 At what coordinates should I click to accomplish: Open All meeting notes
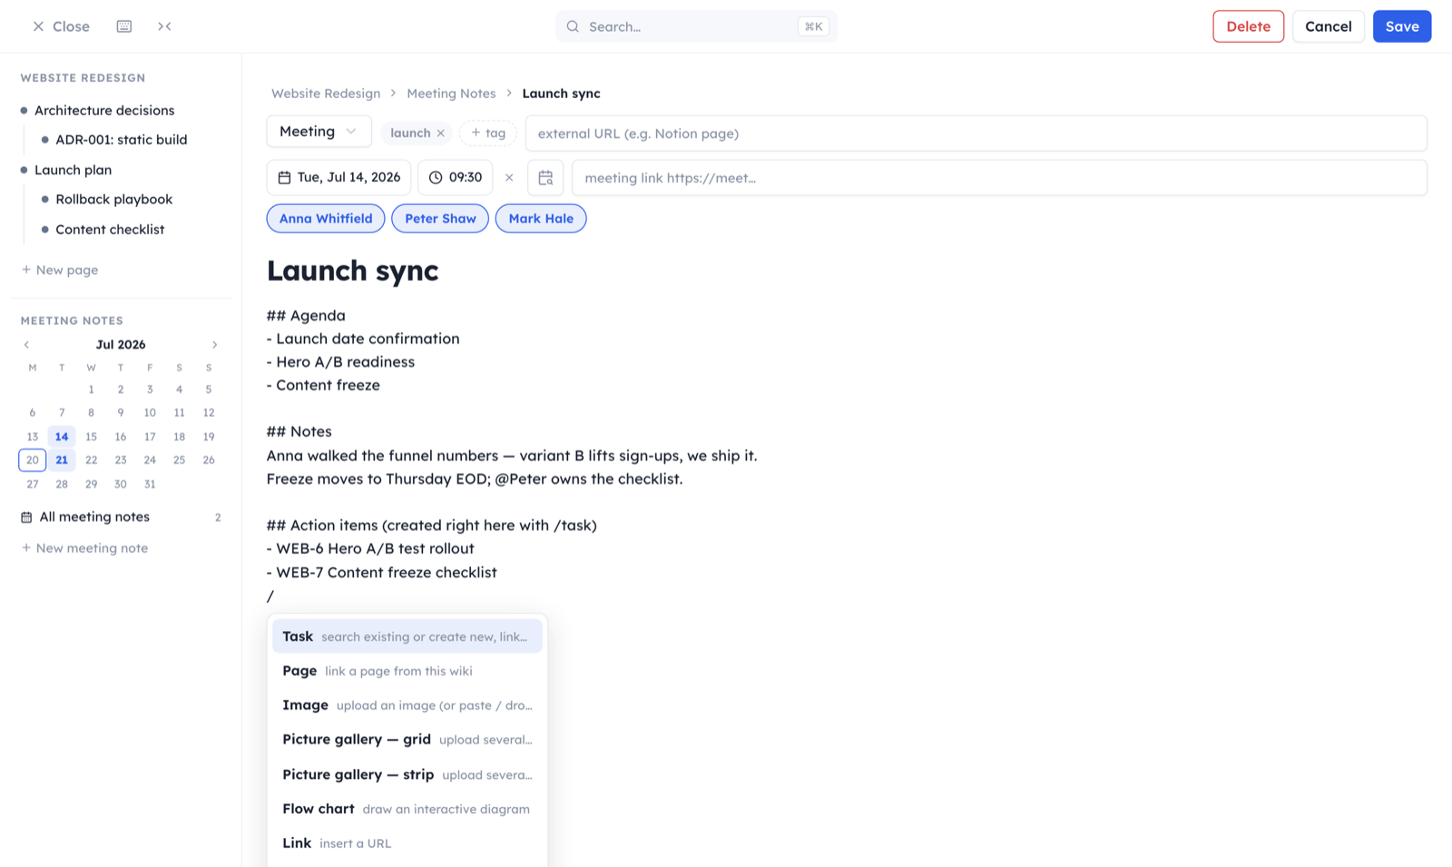click(121, 517)
